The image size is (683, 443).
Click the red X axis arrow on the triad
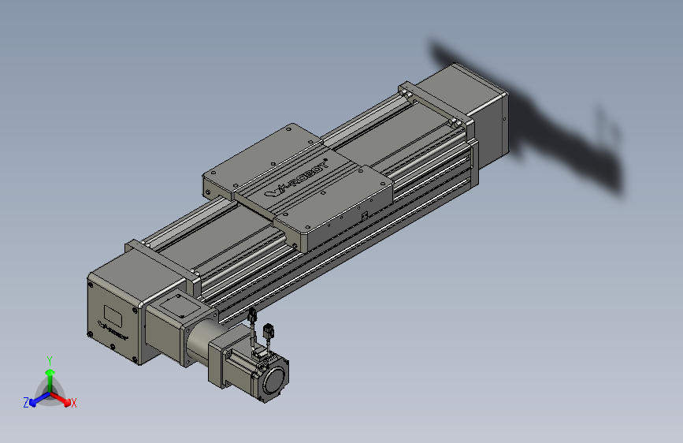point(62,399)
